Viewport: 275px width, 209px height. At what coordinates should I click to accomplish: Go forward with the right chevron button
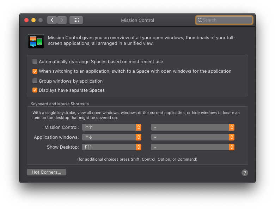[x=62, y=20]
